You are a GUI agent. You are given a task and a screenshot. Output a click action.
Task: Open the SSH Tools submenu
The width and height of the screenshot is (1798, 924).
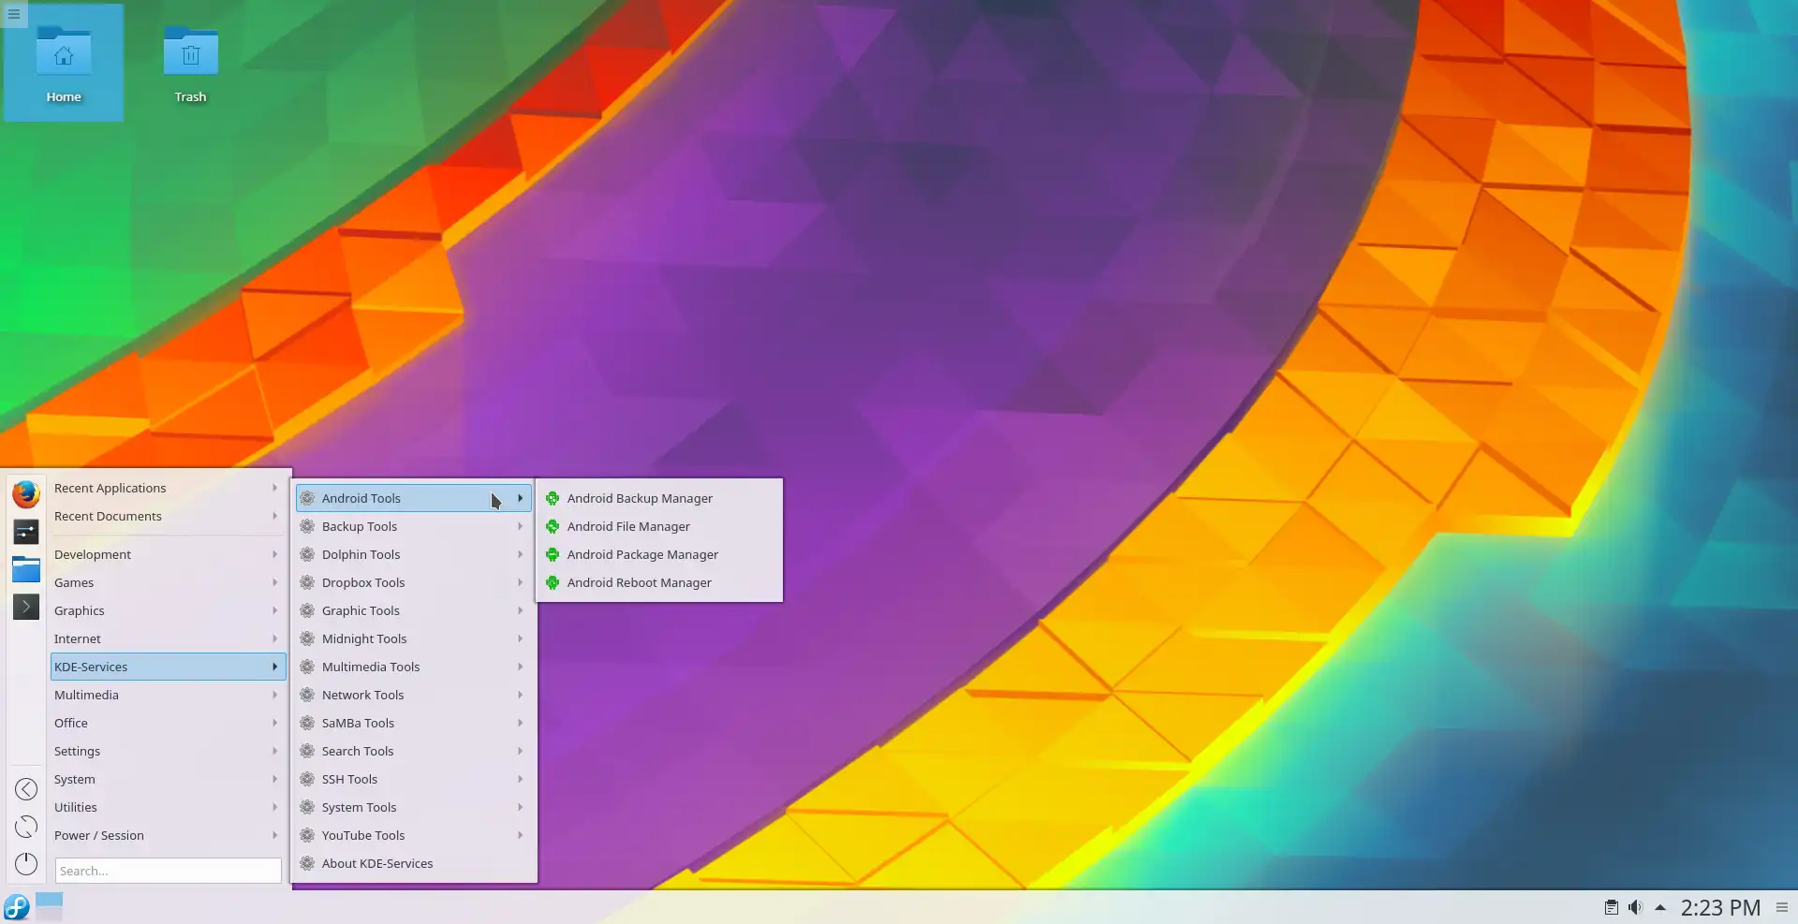point(414,779)
